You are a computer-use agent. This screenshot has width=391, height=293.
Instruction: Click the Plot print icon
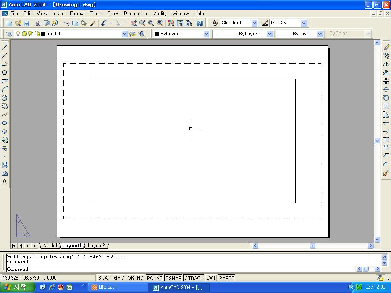(38, 23)
